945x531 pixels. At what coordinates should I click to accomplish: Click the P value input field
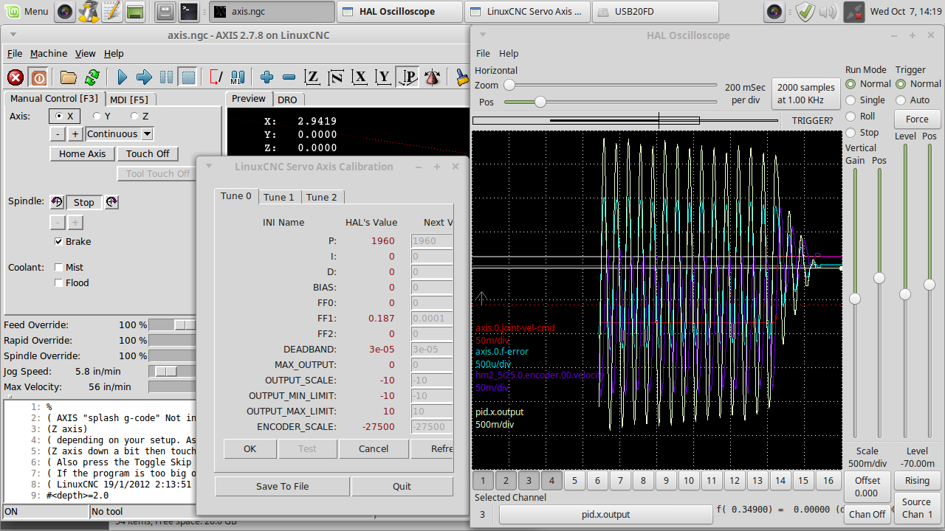tap(432, 240)
